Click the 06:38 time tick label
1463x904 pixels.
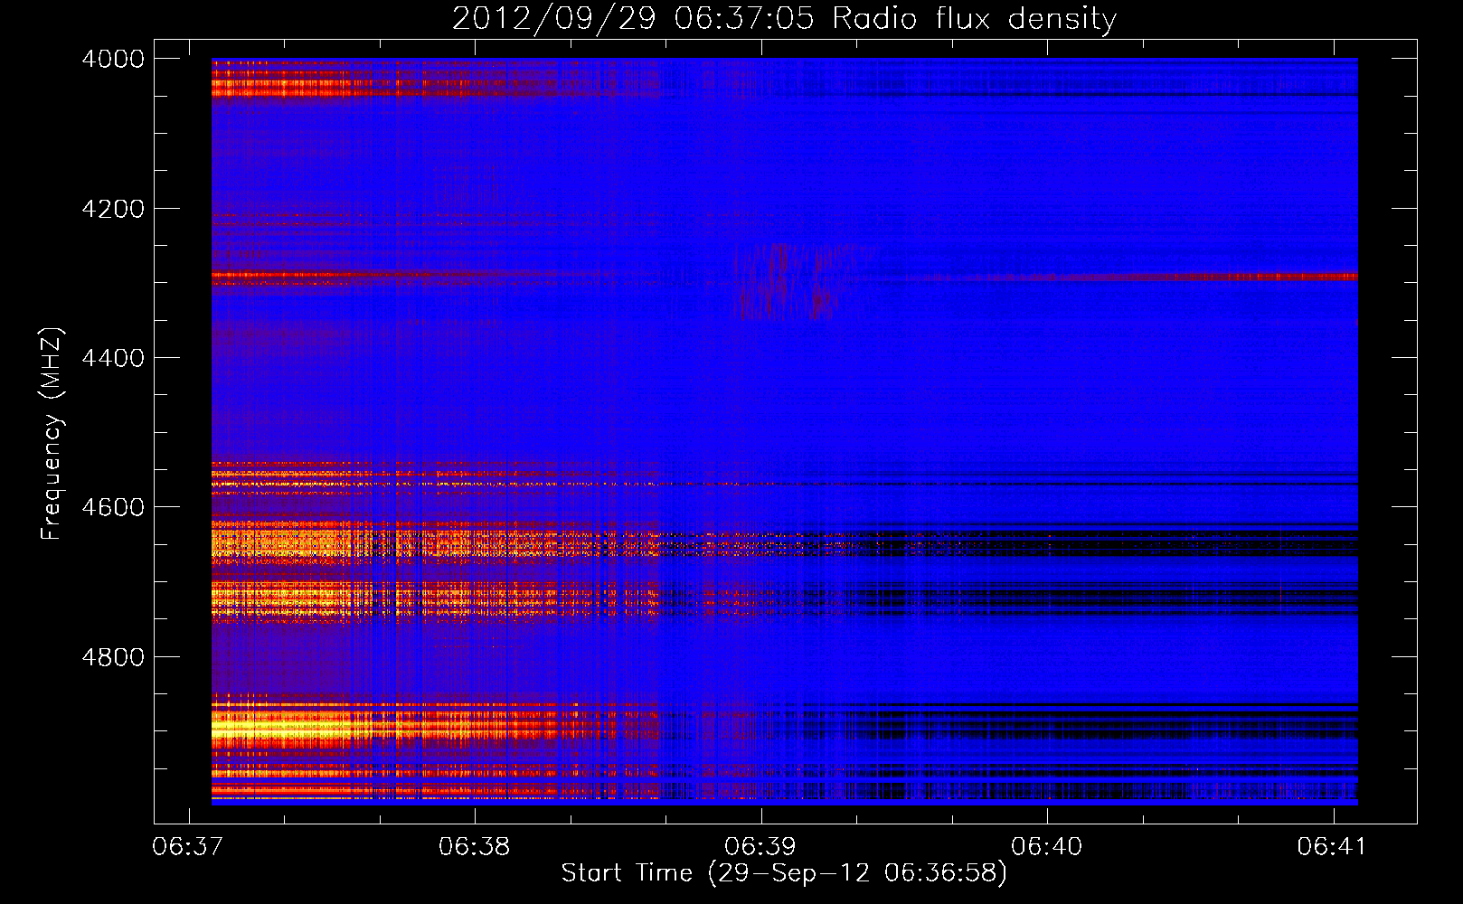click(x=475, y=846)
